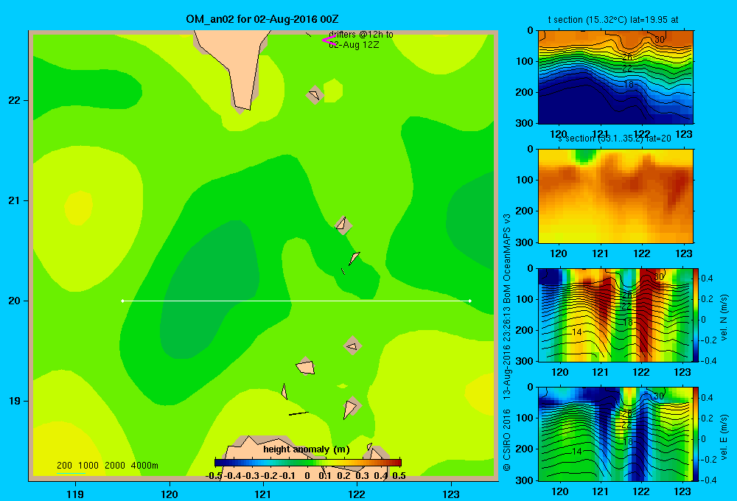
Task: Click the vel. N velocity color scale
Action: tap(696, 315)
